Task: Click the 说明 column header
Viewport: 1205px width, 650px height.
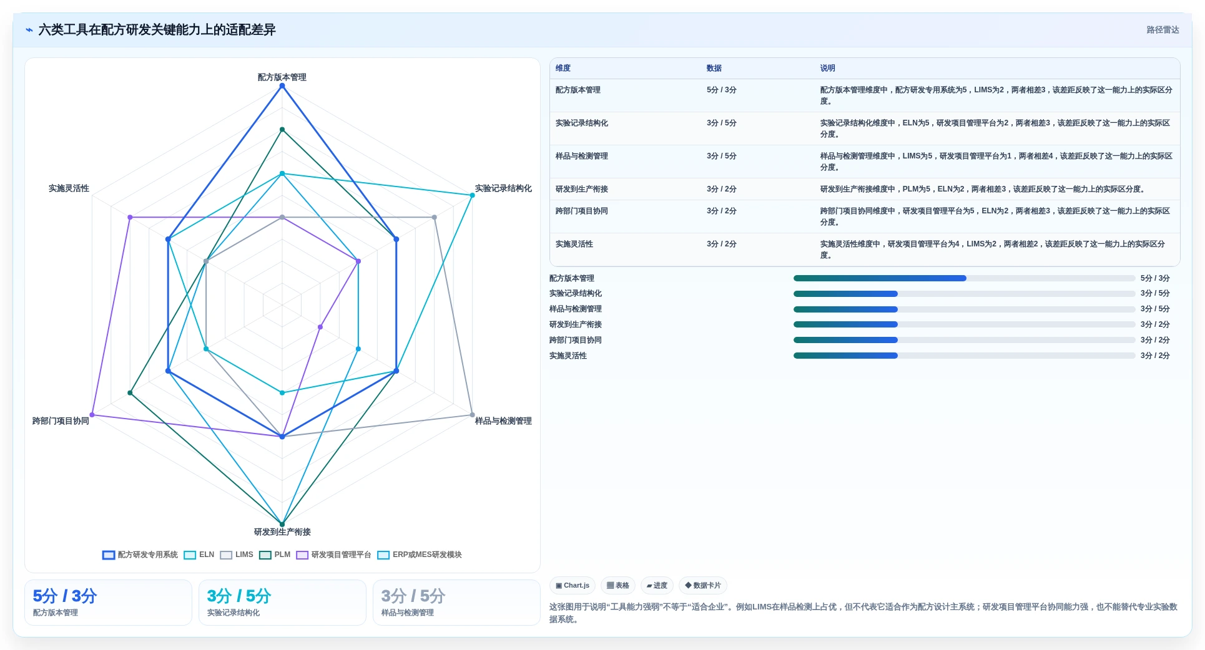Action: pos(828,68)
